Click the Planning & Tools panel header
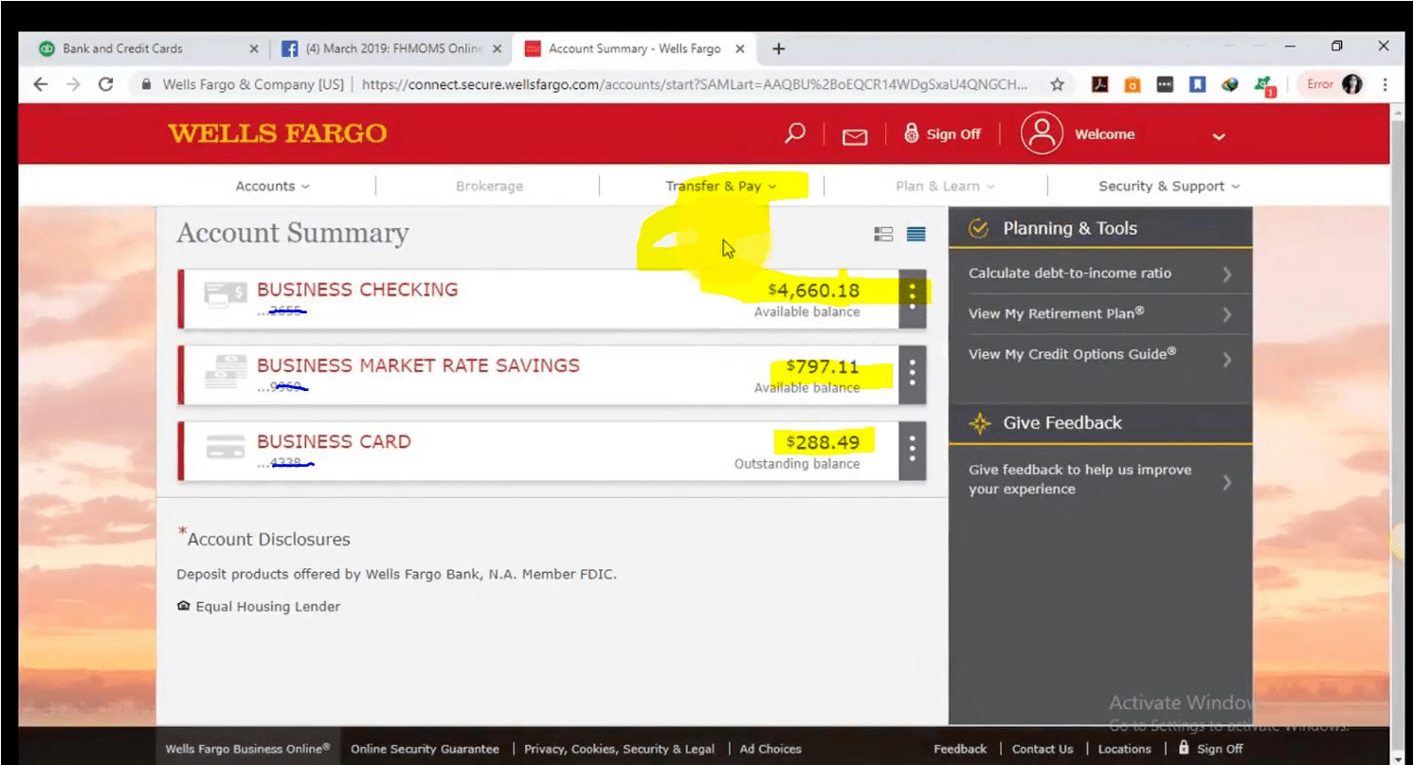The image size is (1413, 765). [x=1100, y=228]
